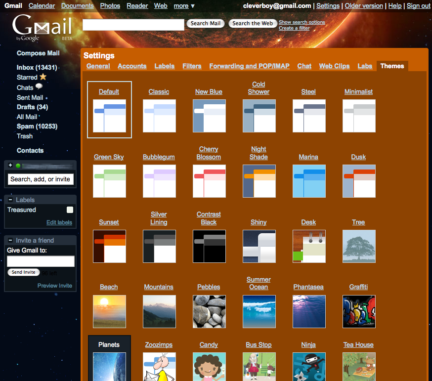
Task: Pick the Cherry Blossom theme preview
Action: point(209,181)
